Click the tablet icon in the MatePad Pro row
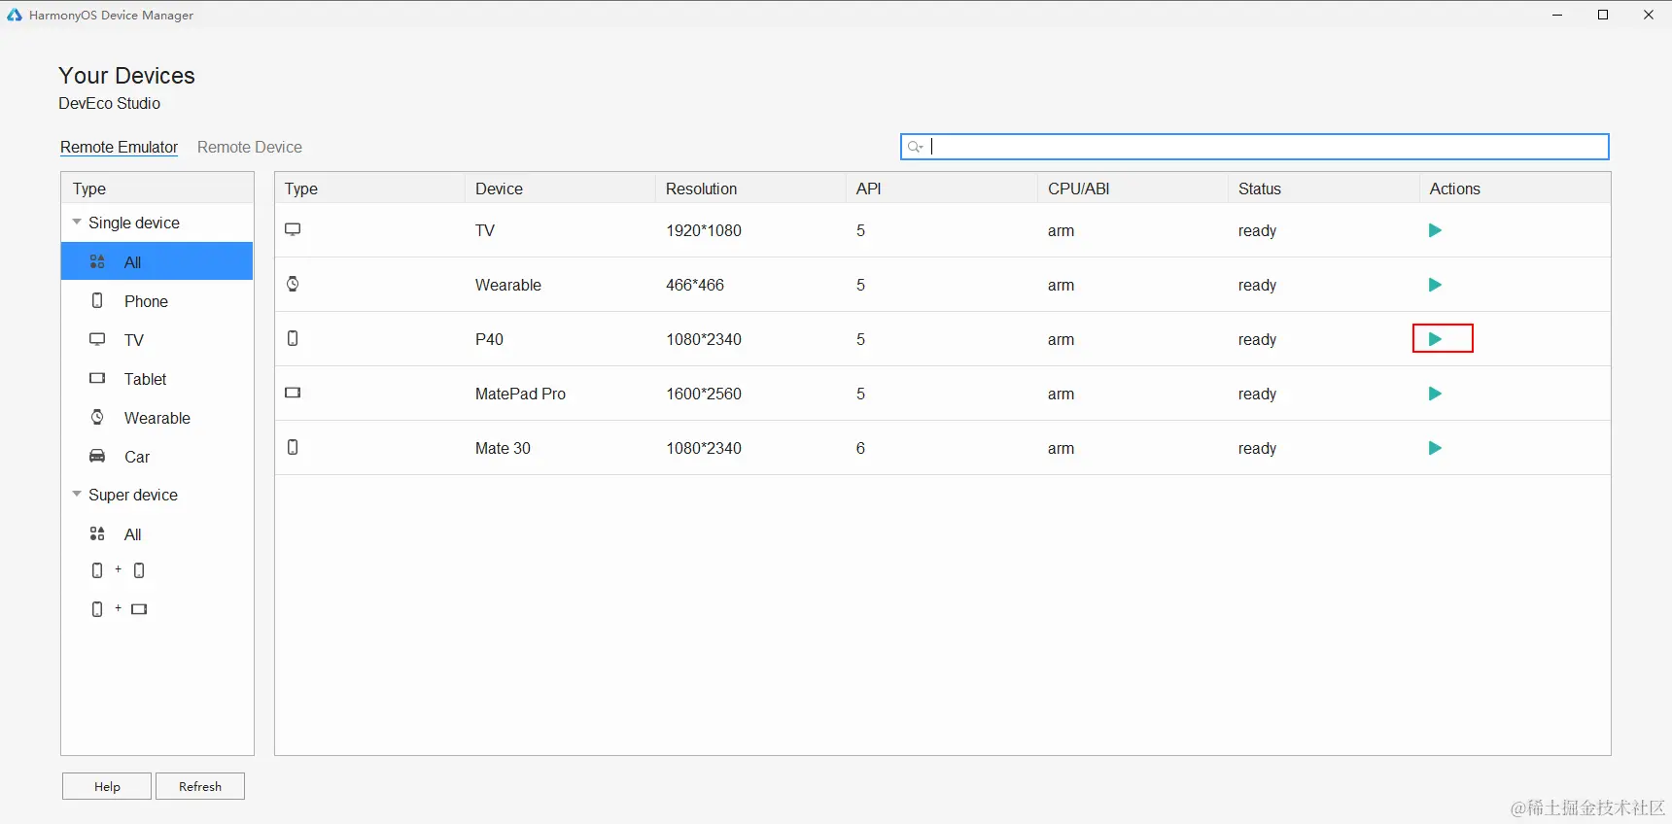This screenshot has width=1672, height=824. 293,393
